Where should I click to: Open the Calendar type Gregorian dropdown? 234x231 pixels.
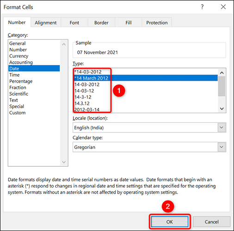(222, 147)
